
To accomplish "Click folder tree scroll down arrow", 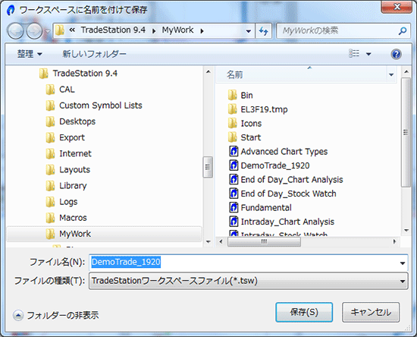I will click(208, 241).
